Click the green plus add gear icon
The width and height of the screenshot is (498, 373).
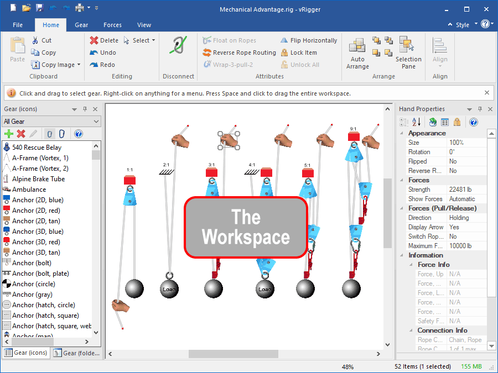click(8, 134)
